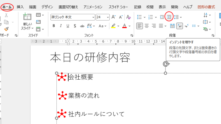The image size is (221, 124).
Task: Click top-left resize handle of text box
Action: [56, 73]
